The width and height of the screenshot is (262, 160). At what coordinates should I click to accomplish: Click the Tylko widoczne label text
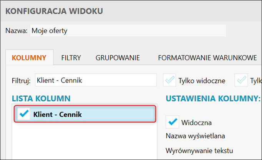tap(202, 81)
